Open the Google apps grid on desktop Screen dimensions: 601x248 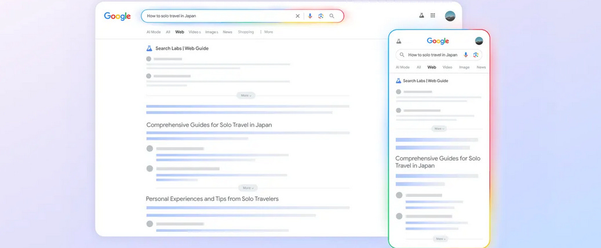[x=433, y=15]
